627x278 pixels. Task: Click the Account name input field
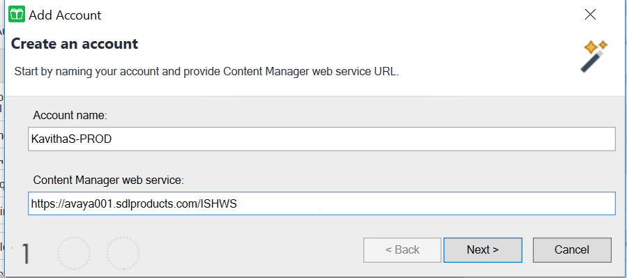[x=322, y=139]
